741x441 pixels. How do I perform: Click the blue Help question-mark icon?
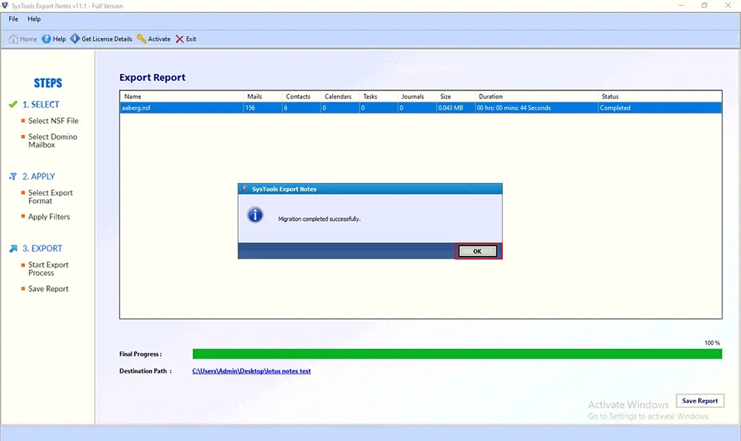[46, 39]
